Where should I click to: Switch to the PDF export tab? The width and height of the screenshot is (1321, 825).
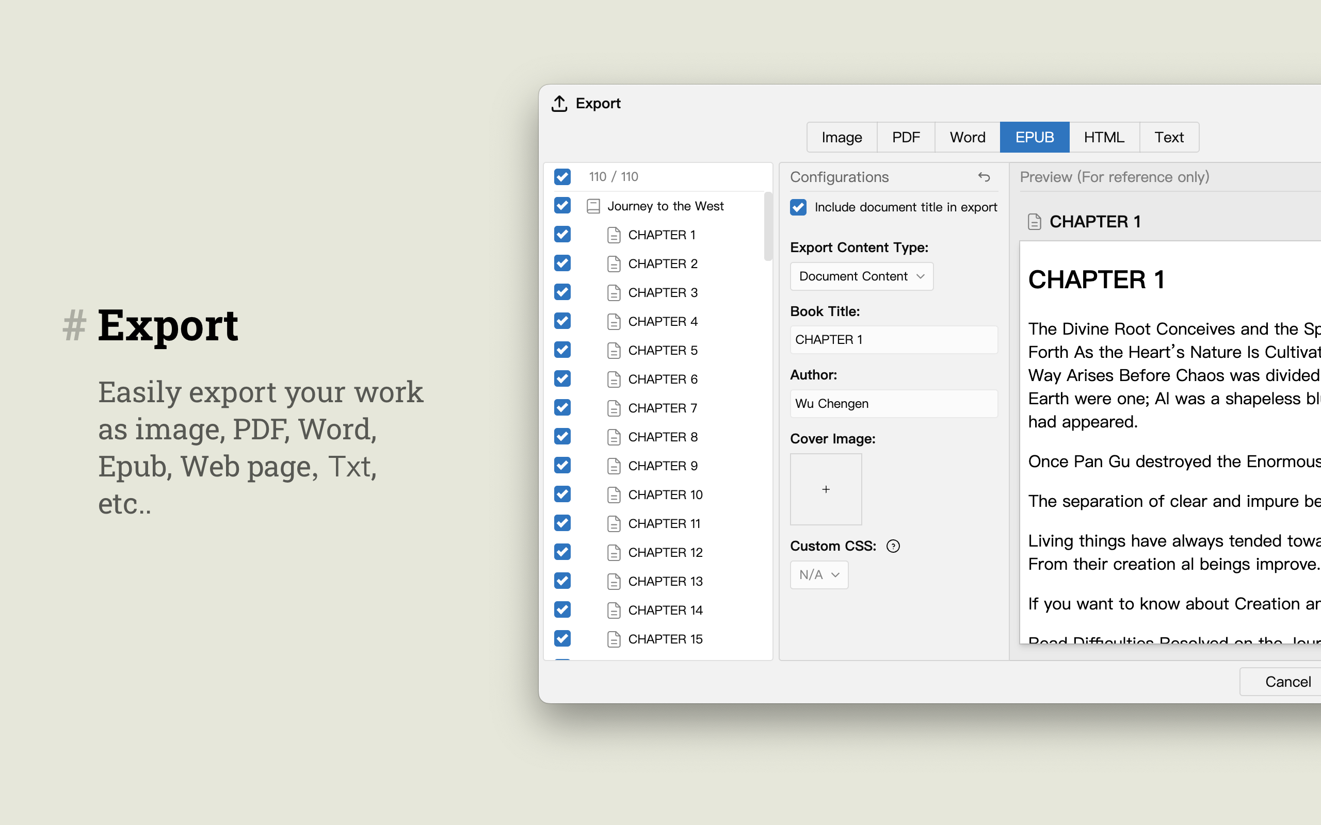906,138
